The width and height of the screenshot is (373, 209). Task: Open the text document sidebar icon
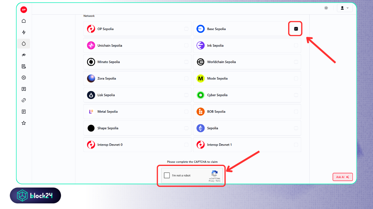tap(24, 111)
